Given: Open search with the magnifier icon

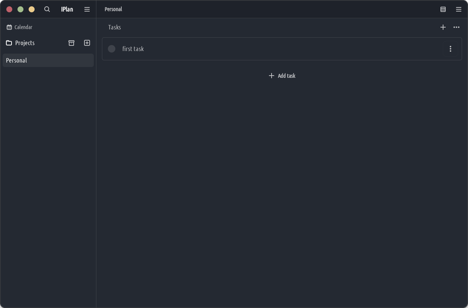Looking at the screenshot, I should 47,9.
